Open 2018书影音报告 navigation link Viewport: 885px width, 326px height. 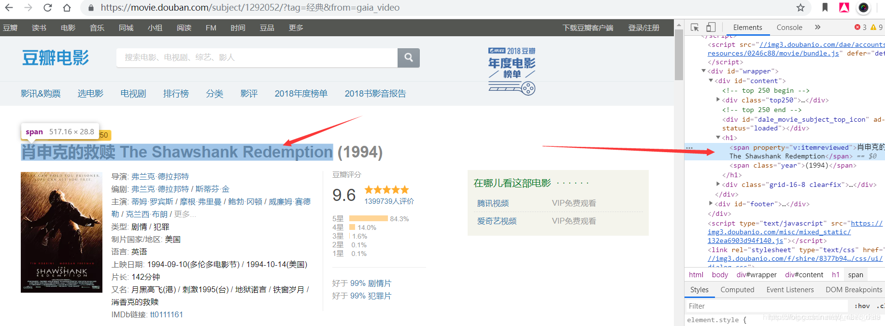[x=375, y=94]
